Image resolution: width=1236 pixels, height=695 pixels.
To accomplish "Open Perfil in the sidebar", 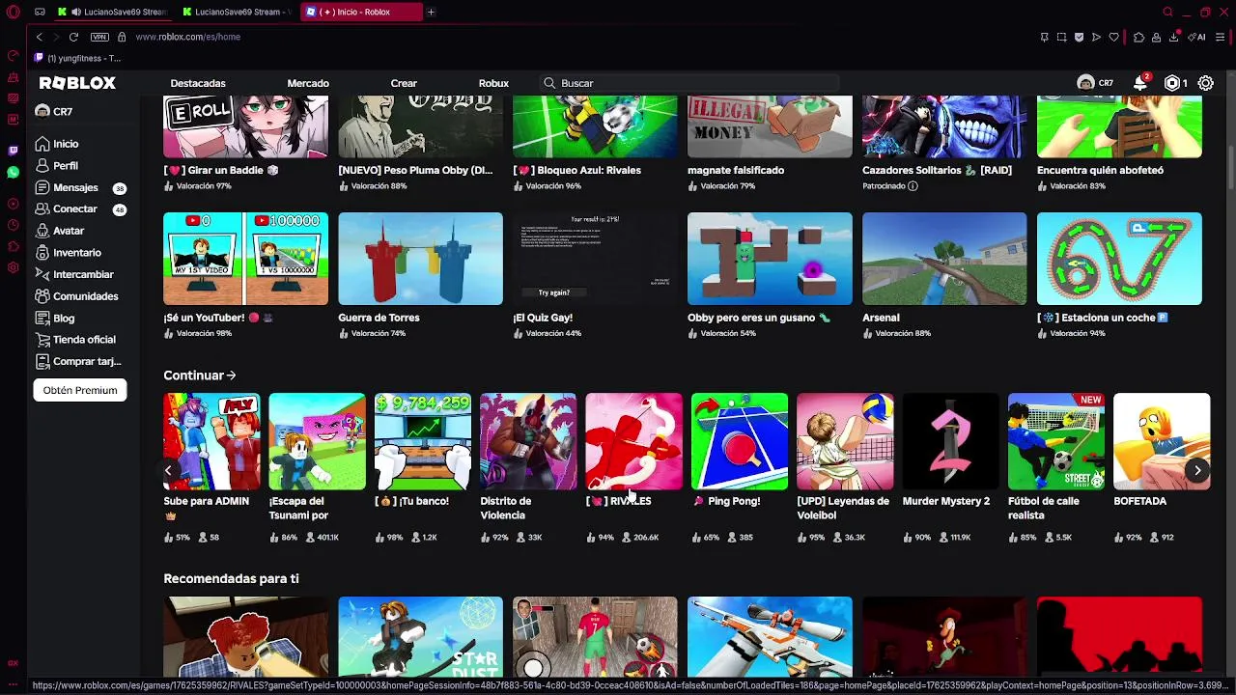I will [57, 166].
